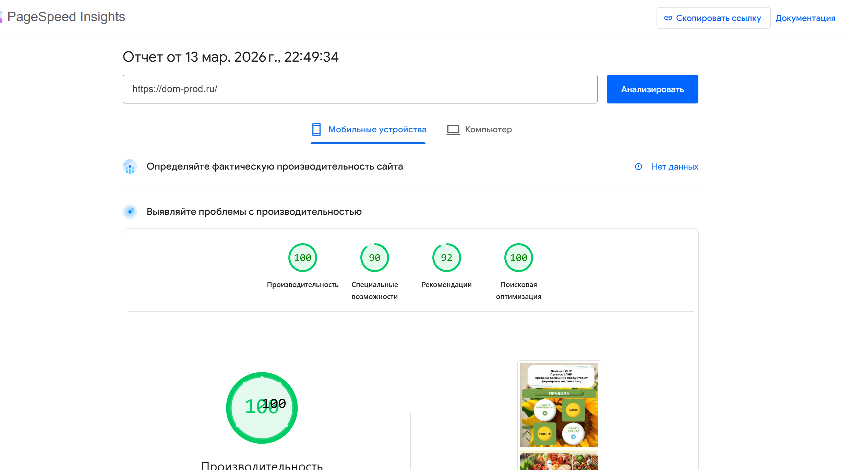Click the field data icon beside Определяйте фактическую производительность
The height and width of the screenshot is (470, 841).
(x=130, y=166)
